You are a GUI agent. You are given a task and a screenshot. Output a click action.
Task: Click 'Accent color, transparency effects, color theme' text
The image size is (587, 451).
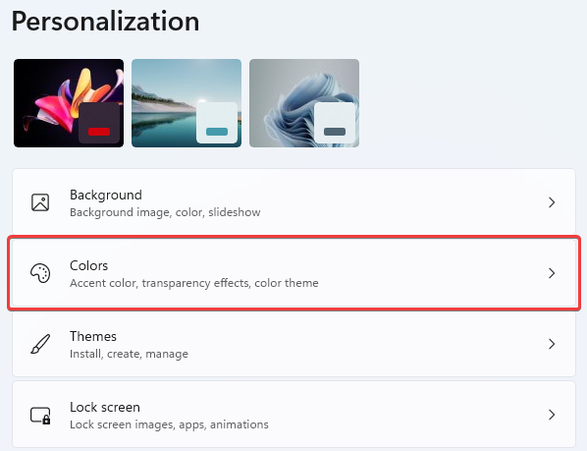[x=194, y=283]
